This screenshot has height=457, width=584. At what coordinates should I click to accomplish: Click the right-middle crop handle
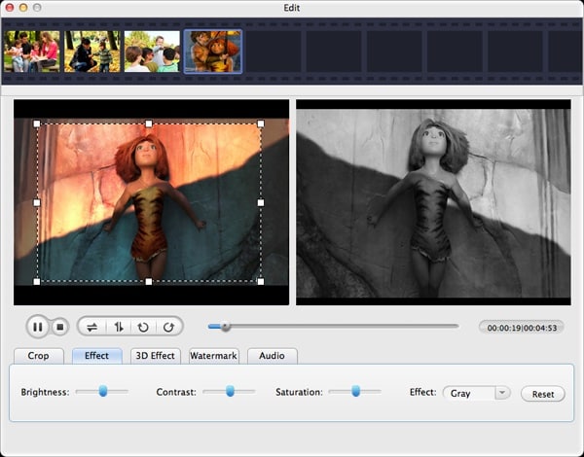coord(261,203)
